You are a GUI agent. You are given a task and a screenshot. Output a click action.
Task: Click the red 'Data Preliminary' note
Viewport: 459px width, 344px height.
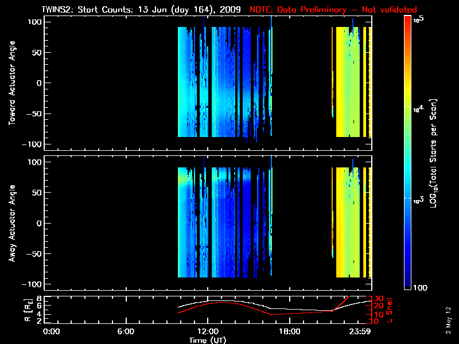333,10
